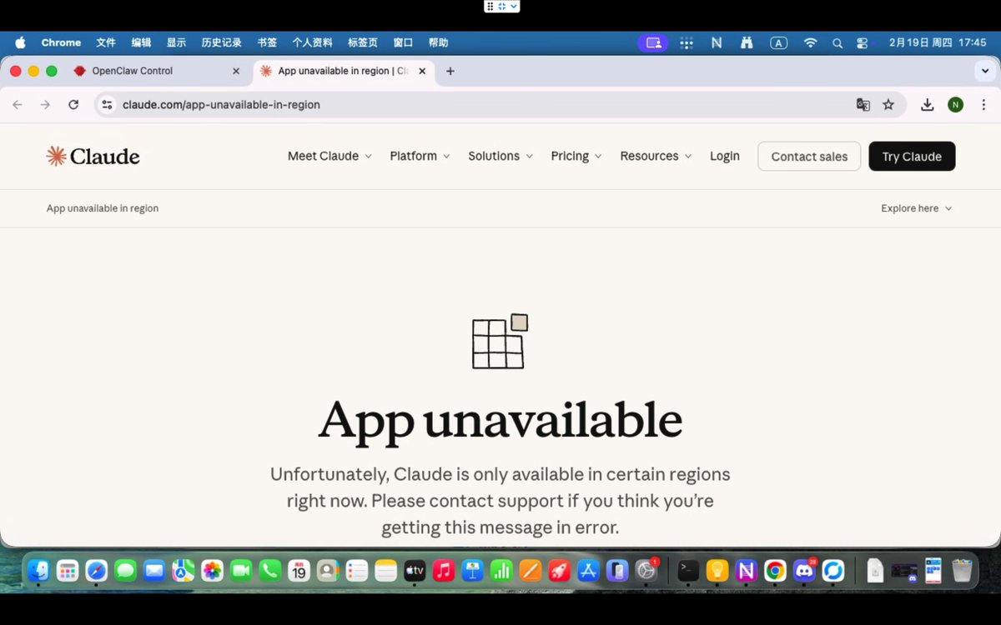Open System Settings from the Dock
Viewport: 1001px width, 625px height.
[646, 570]
